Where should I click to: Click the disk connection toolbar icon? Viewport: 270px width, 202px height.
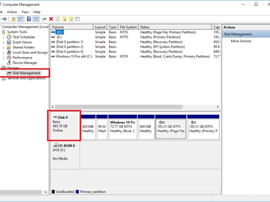44,19
